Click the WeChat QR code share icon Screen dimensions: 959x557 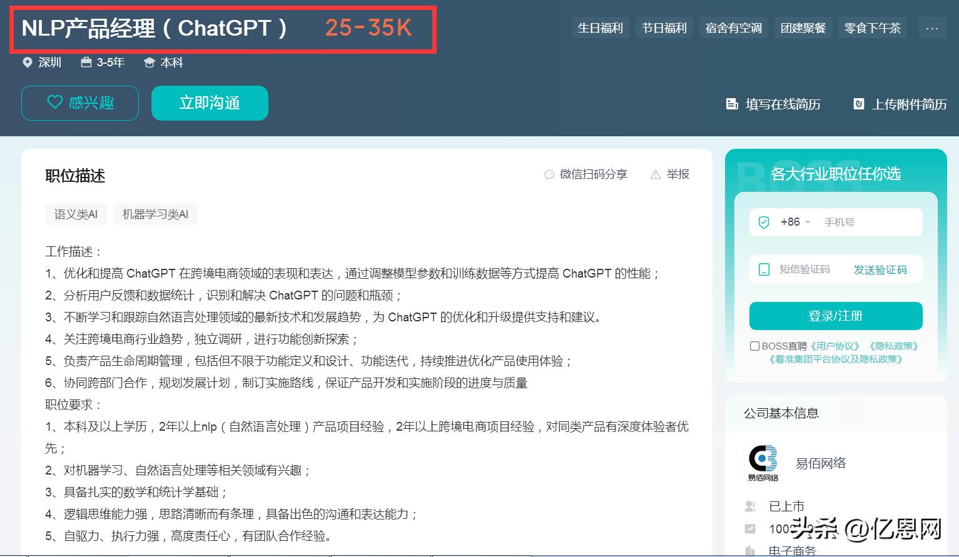coord(550,174)
